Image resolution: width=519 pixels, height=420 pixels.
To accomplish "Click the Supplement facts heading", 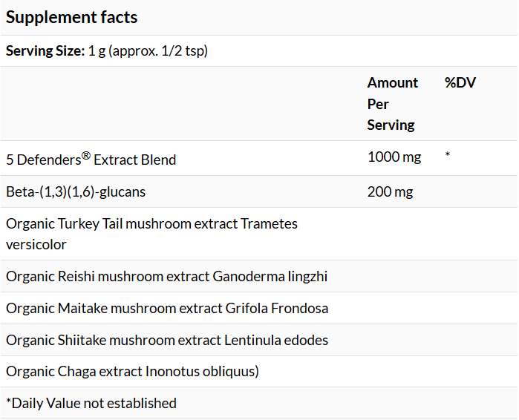I will tap(72, 17).
